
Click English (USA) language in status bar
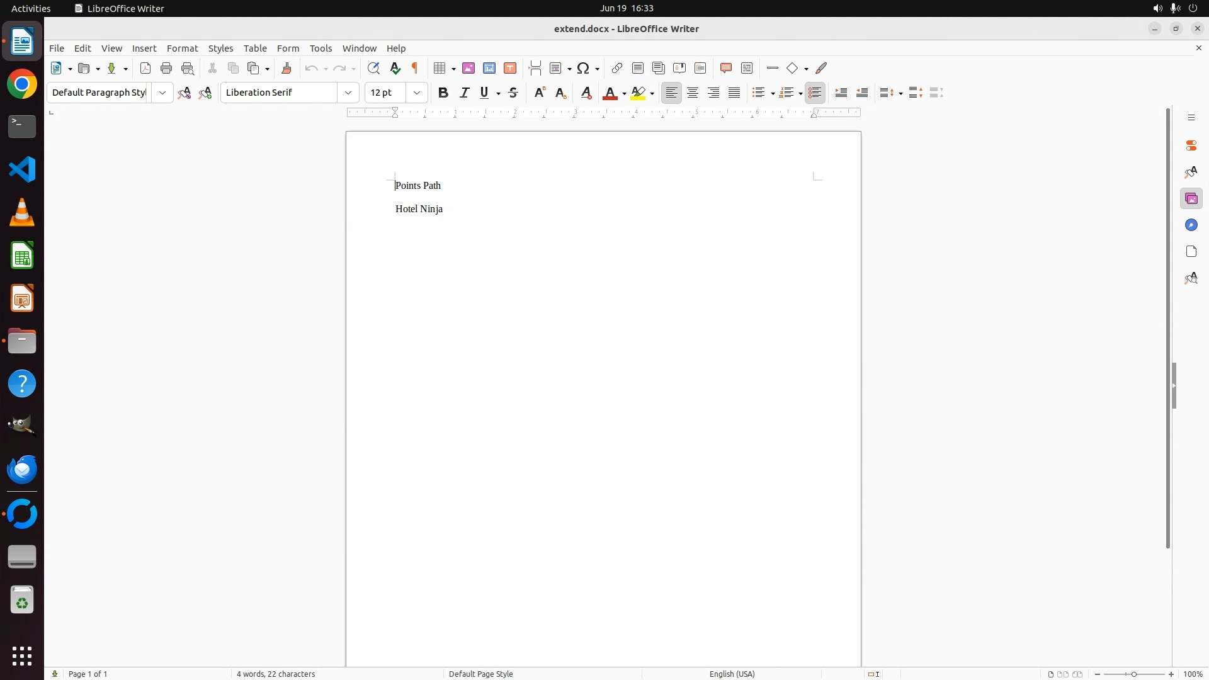point(732,674)
